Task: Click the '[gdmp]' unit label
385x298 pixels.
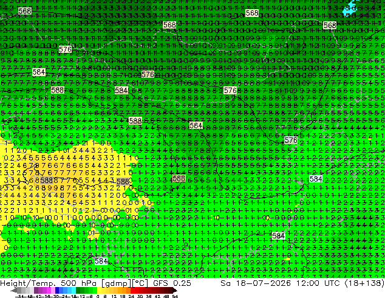Action: tap(116, 283)
